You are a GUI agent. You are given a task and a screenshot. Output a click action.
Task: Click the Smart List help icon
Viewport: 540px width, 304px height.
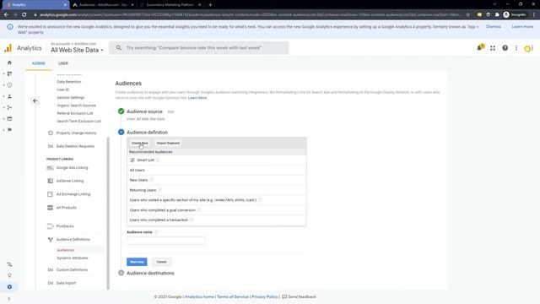158,160
